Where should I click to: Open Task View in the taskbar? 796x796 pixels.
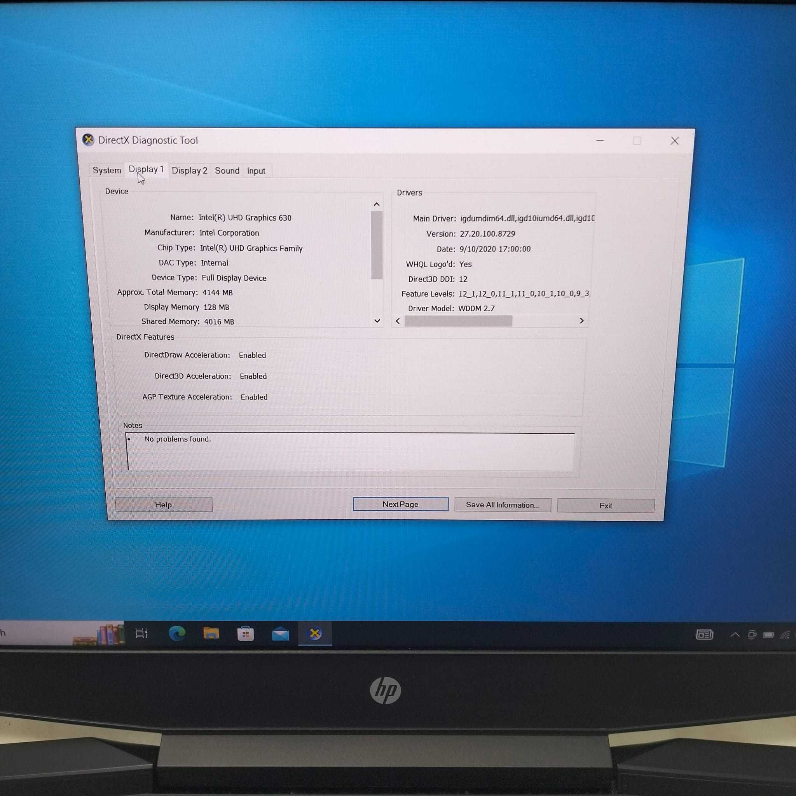pos(141,633)
